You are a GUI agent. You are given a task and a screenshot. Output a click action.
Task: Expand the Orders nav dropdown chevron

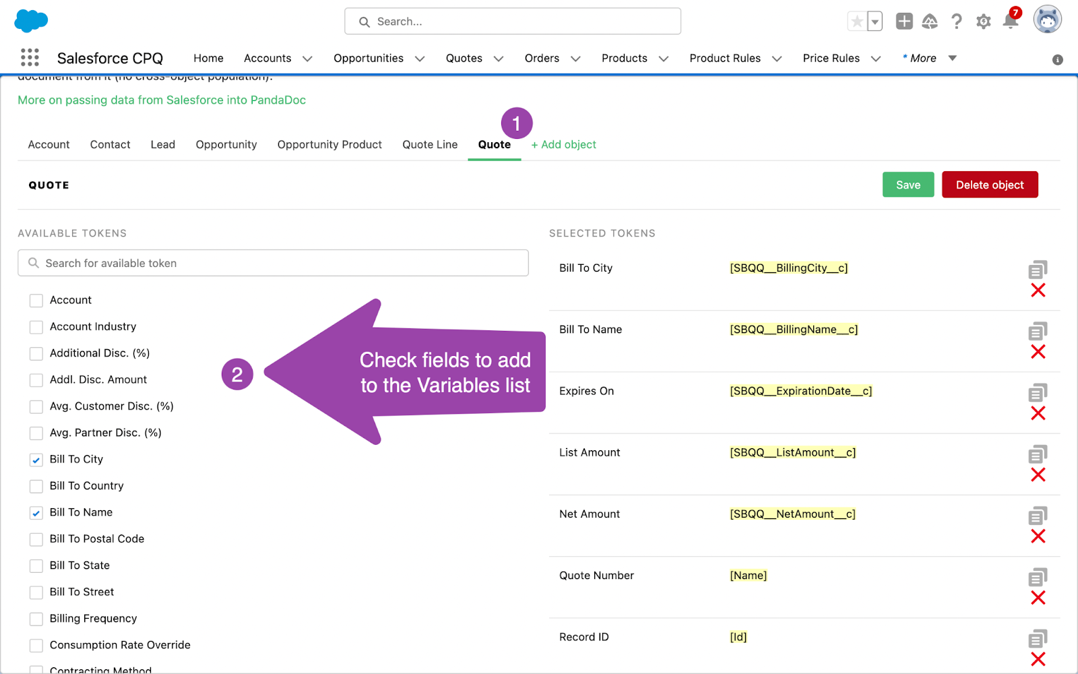tap(575, 59)
